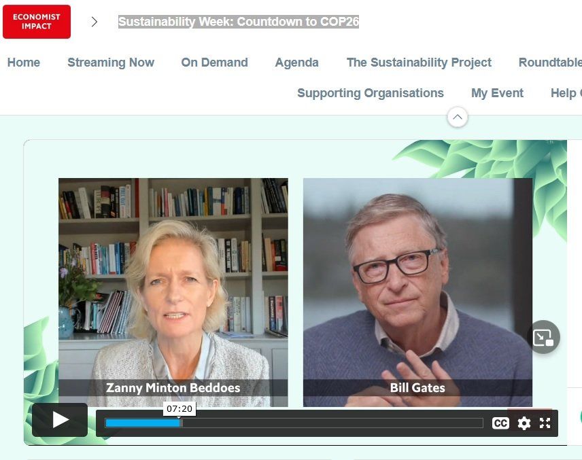Open the Agenda page
This screenshot has width=582, height=460.
pos(296,63)
